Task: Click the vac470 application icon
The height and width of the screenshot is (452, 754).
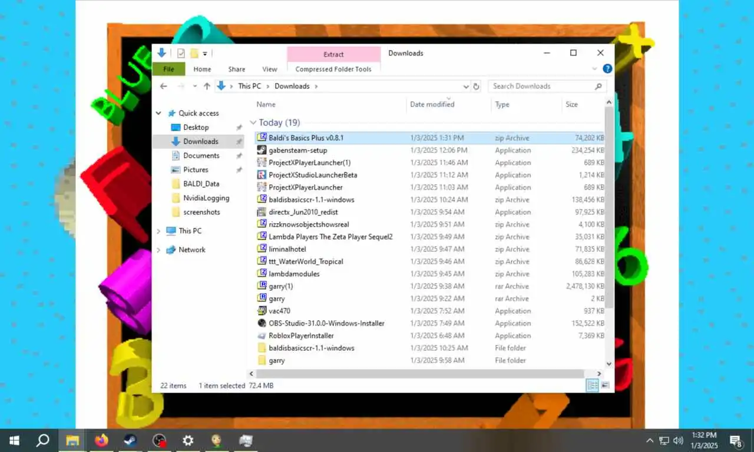Action: point(262,311)
